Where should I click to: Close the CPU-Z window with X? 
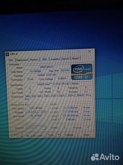pyautogui.click(x=89, y=51)
